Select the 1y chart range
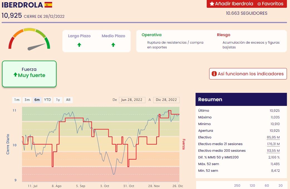This screenshot has width=290, height=189. (x=58, y=100)
